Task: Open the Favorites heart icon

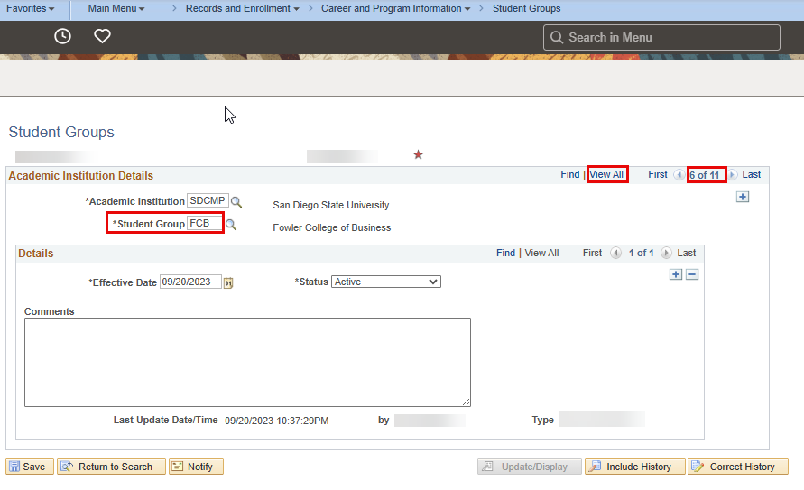Action: pos(102,36)
